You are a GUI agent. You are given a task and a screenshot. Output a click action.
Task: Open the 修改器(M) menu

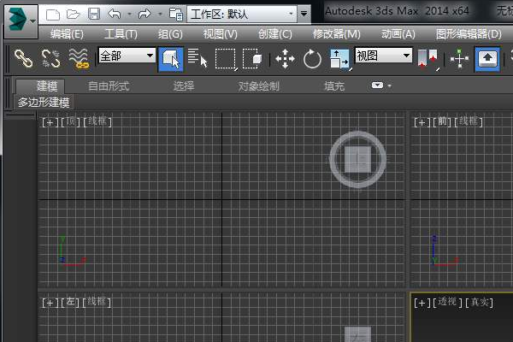tap(336, 34)
